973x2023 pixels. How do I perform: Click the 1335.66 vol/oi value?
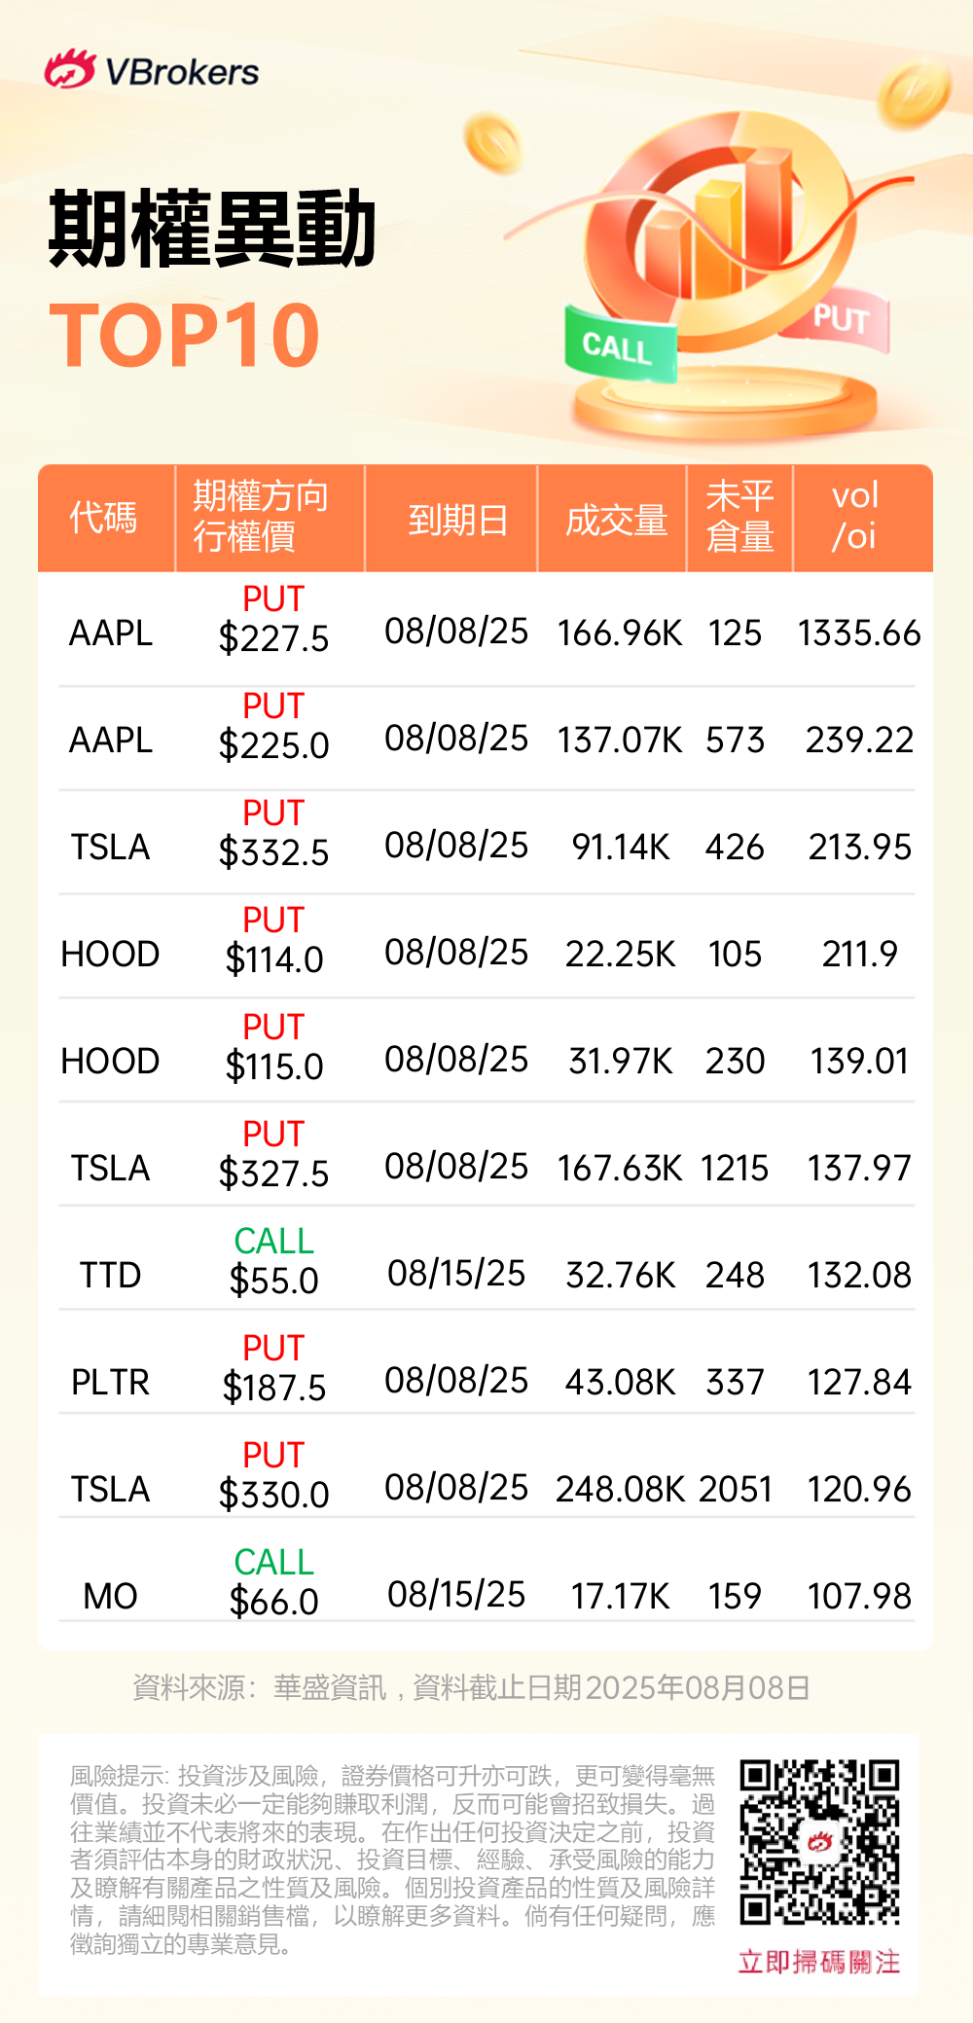click(859, 633)
